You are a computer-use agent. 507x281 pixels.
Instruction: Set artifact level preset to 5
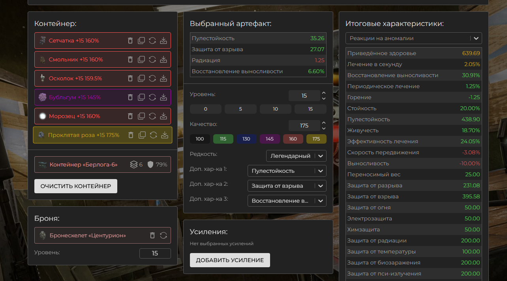click(x=240, y=109)
